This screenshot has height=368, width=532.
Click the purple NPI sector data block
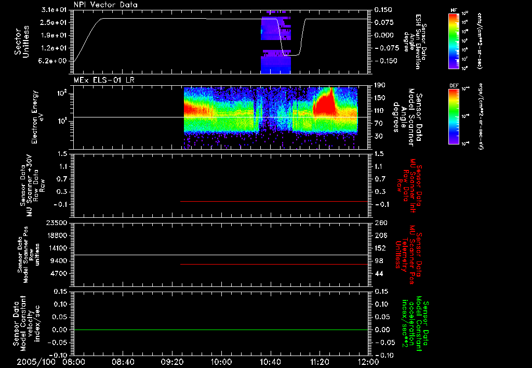click(276, 43)
